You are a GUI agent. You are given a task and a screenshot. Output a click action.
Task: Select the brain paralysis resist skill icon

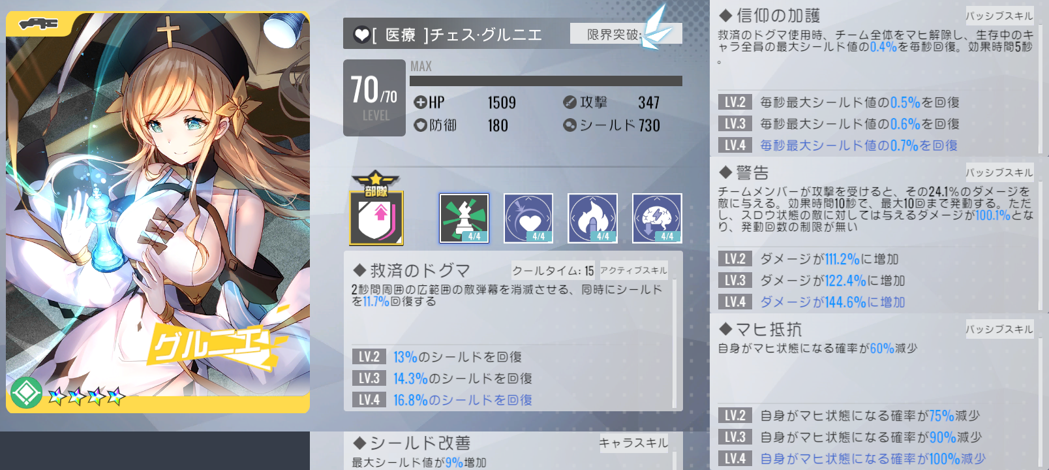pos(657,218)
